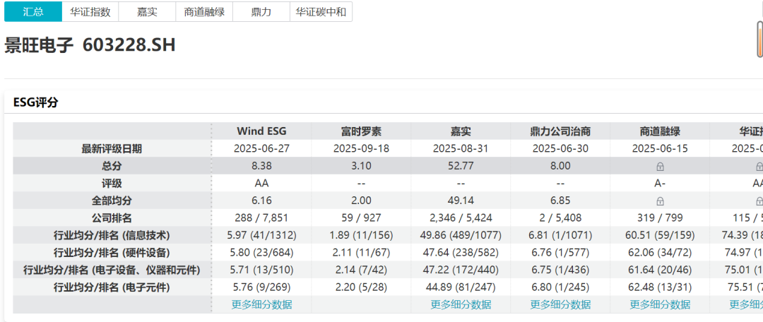The width and height of the screenshot is (763, 322).
Task: Click the 鼎力公司治商 average 6.85
Action: tap(560, 201)
